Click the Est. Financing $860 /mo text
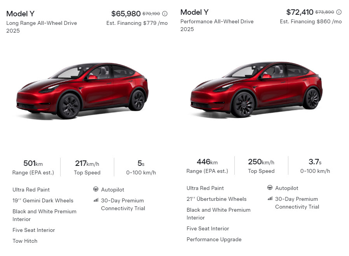Viewport: 349px width, 256px height. 311,21
